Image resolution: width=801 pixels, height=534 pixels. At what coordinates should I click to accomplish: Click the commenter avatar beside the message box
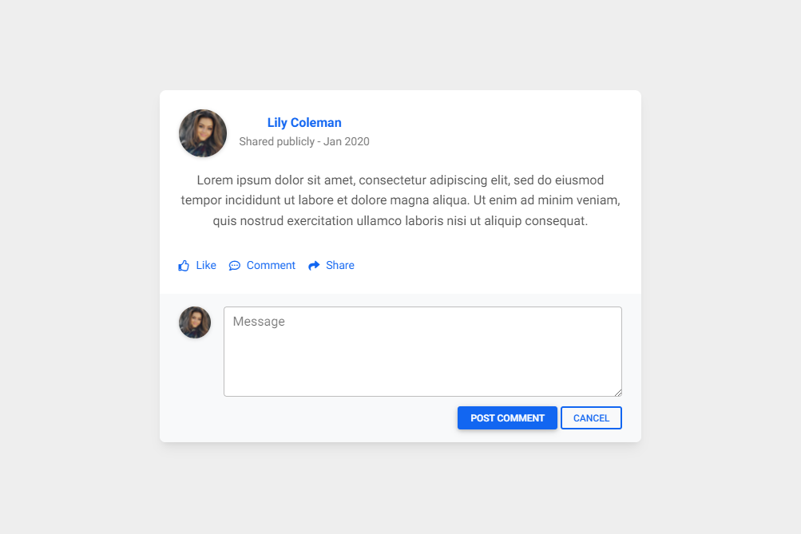coord(194,322)
